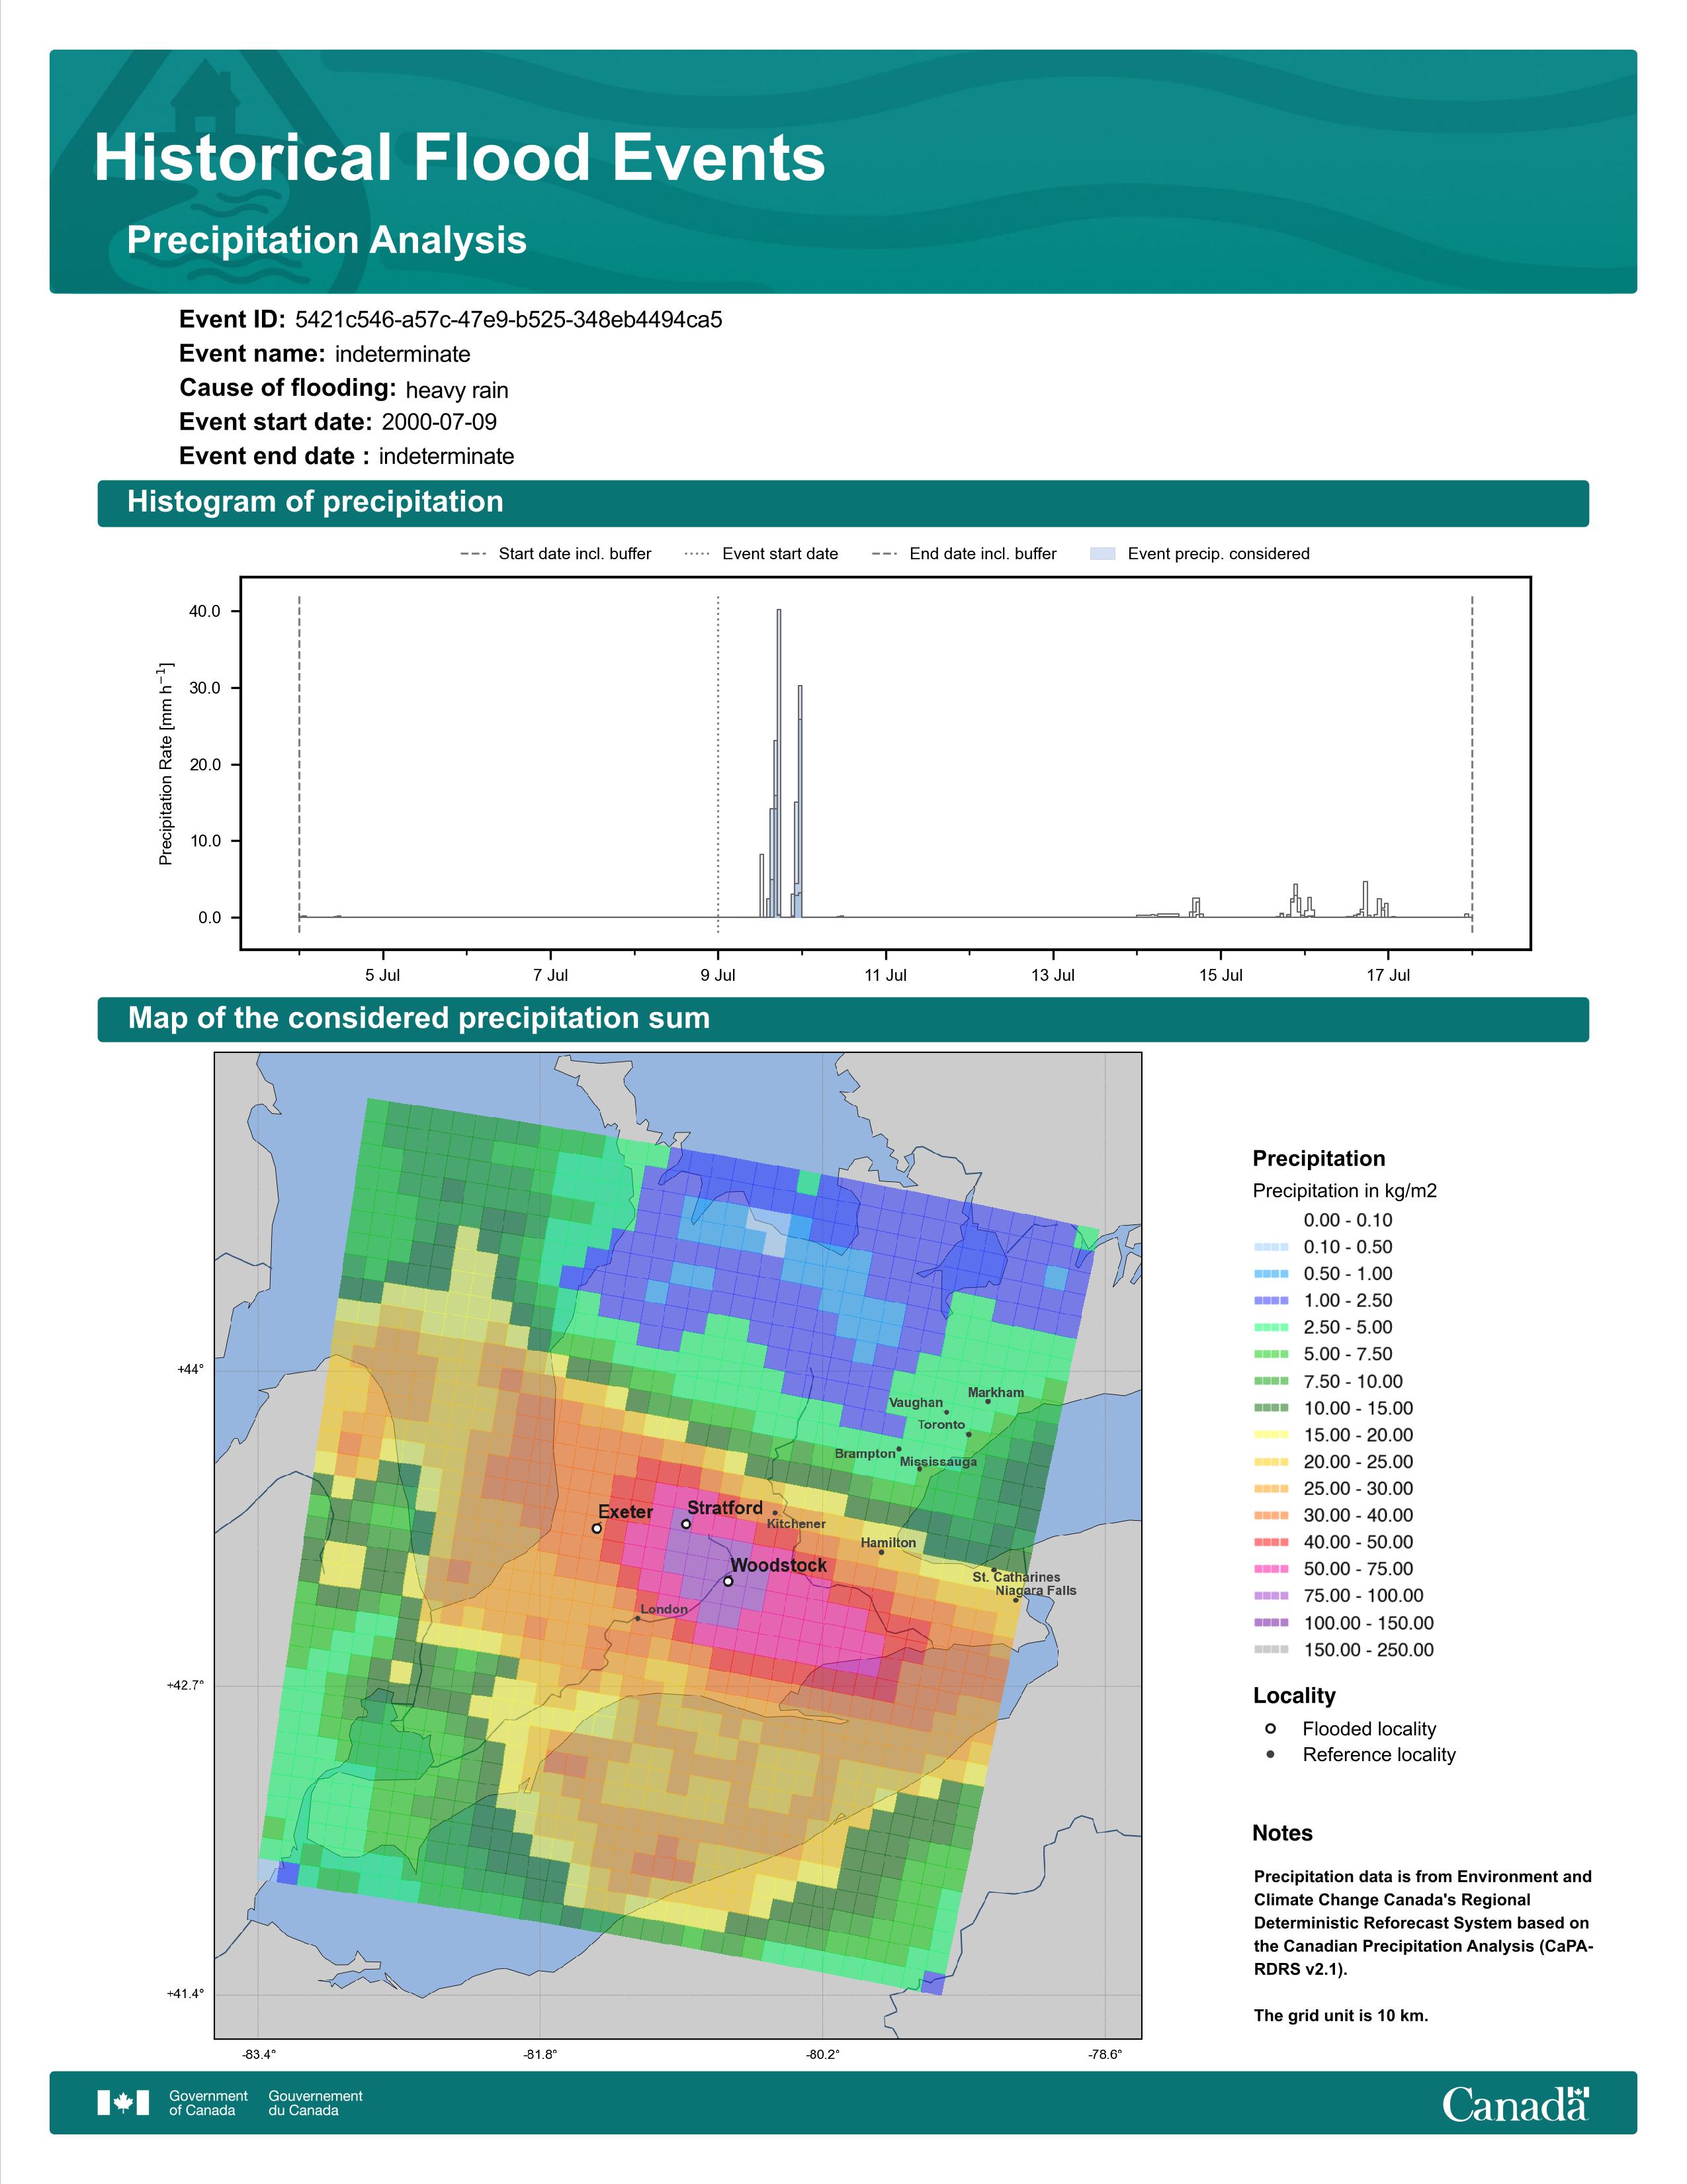Click the Histogram of precipitation heading
The width and height of the screenshot is (1687, 2184).
tap(316, 502)
